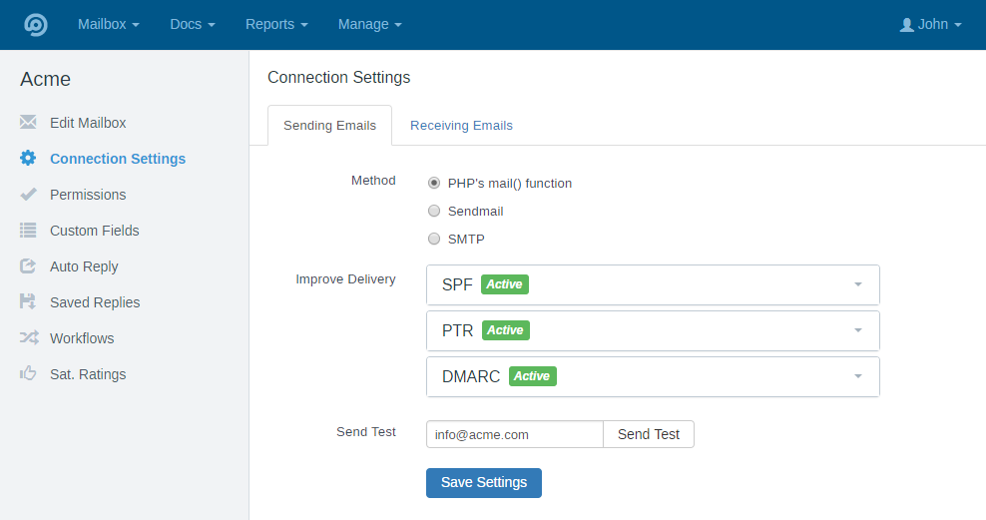Open the Mailbox dropdown menu
Screen dimensions: 986x520
(x=108, y=25)
